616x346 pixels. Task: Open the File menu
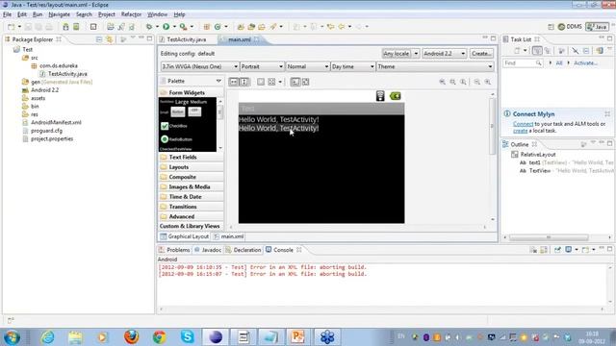coord(7,14)
